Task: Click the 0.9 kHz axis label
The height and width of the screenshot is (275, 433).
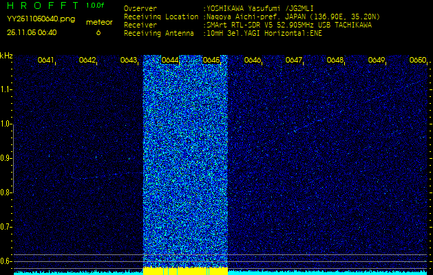Action: (6, 158)
